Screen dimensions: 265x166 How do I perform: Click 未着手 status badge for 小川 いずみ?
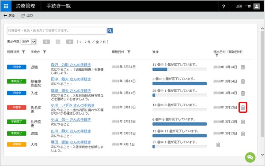point(17,107)
